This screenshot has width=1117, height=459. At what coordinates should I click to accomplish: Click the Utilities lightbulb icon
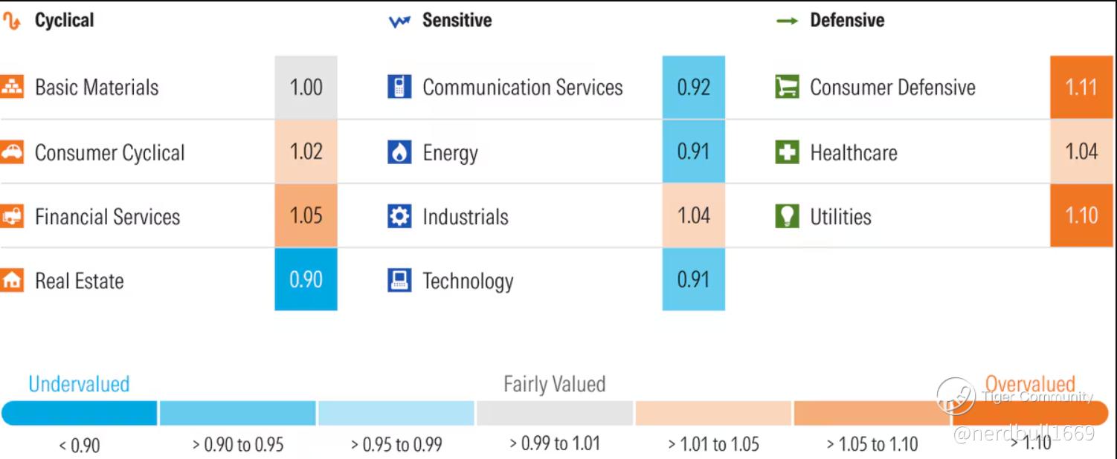[787, 217]
